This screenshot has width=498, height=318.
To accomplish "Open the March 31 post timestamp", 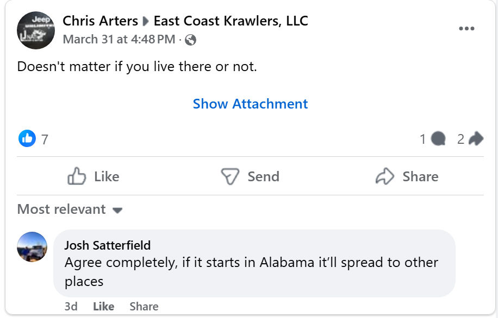I will coord(119,39).
